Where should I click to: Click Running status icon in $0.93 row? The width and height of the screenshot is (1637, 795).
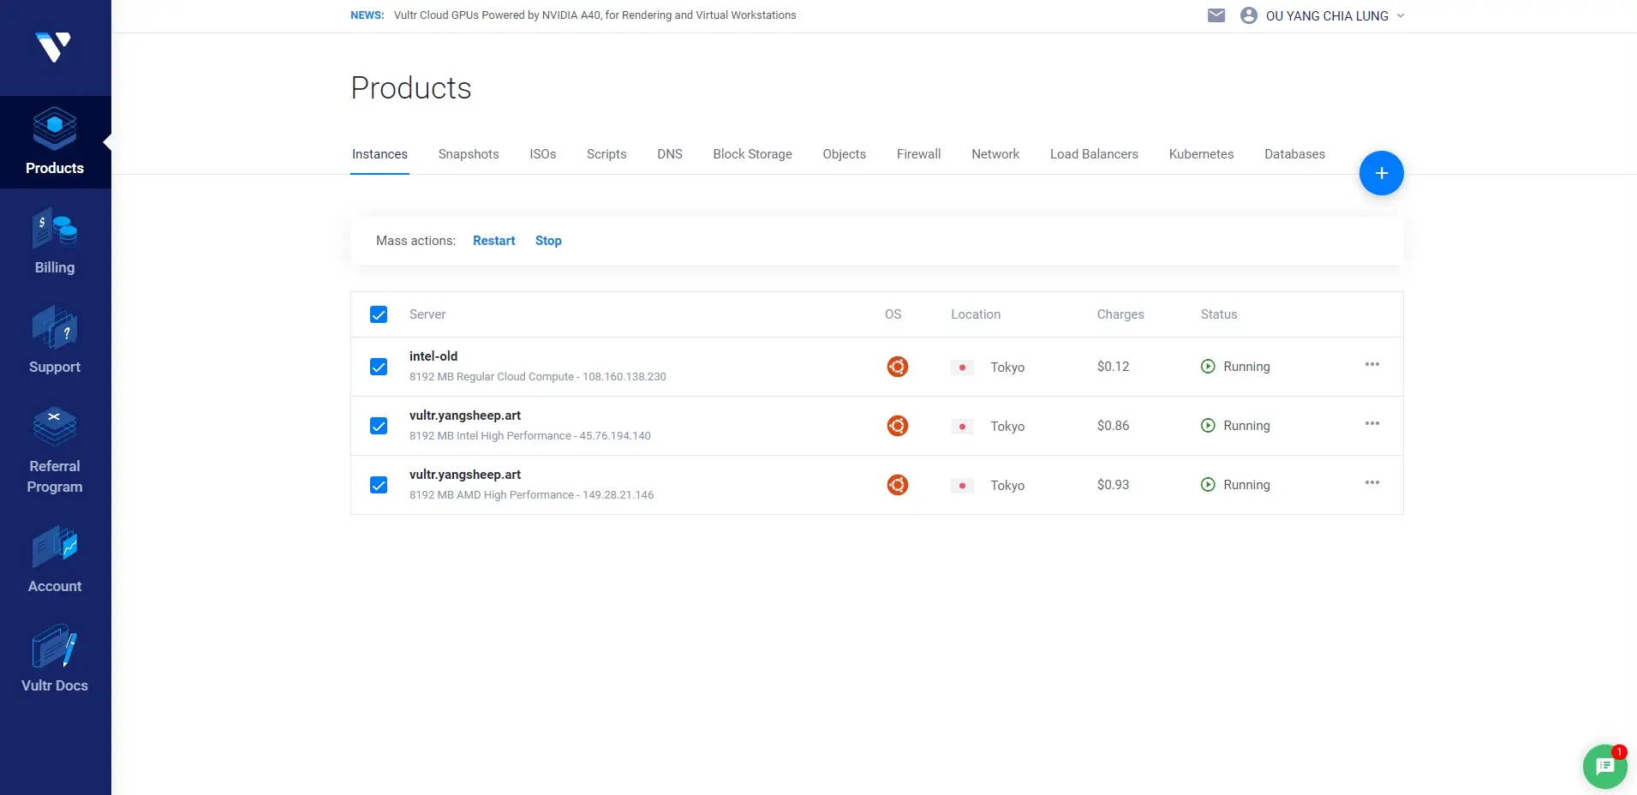1208,485
